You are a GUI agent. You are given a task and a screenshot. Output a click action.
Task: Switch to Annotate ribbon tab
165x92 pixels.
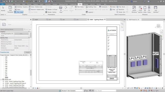[48, 4]
